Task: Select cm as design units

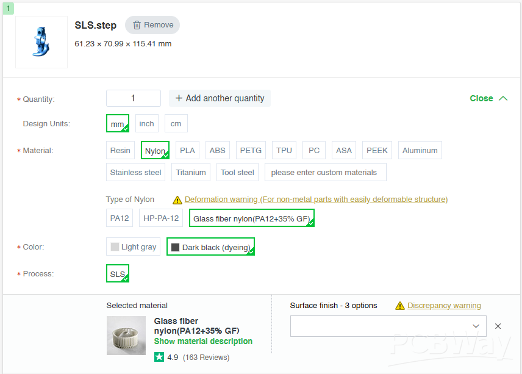Action: point(176,123)
